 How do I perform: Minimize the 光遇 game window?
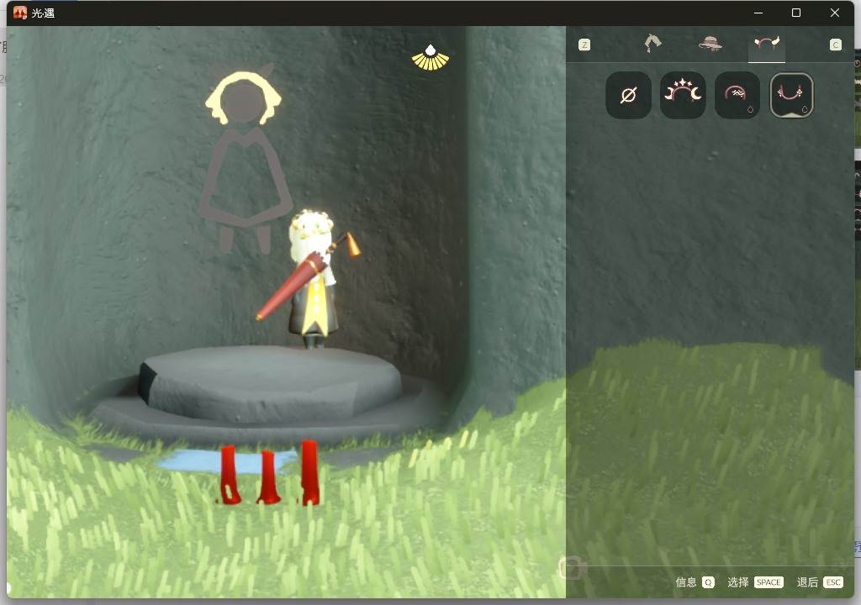click(x=758, y=13)
